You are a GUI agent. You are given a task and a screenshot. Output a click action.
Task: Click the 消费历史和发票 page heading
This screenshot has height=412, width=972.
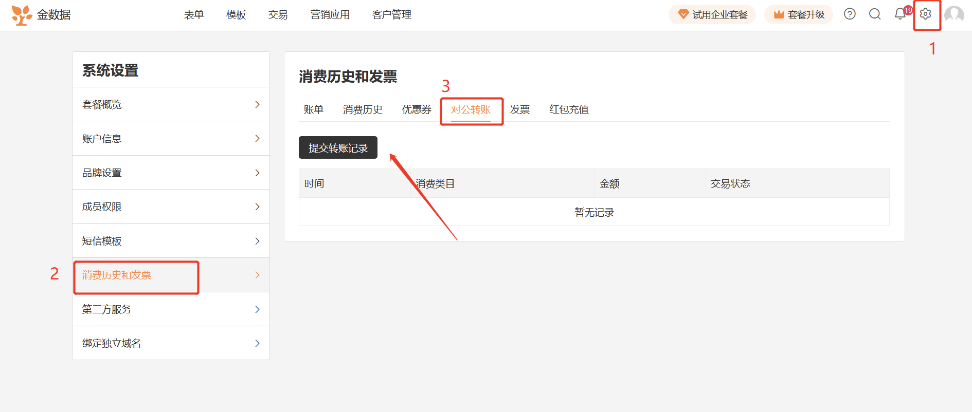tap(348, 77)
